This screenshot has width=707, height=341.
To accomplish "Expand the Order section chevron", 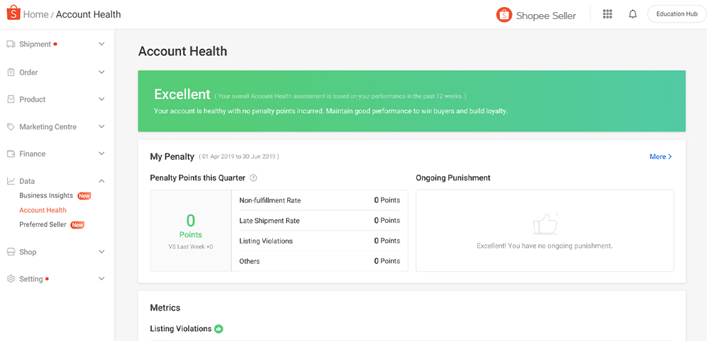I will [x=101, y=72].
